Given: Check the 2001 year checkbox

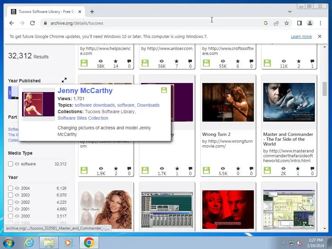Looking at the screenshot, I should (x=10, y=209).
